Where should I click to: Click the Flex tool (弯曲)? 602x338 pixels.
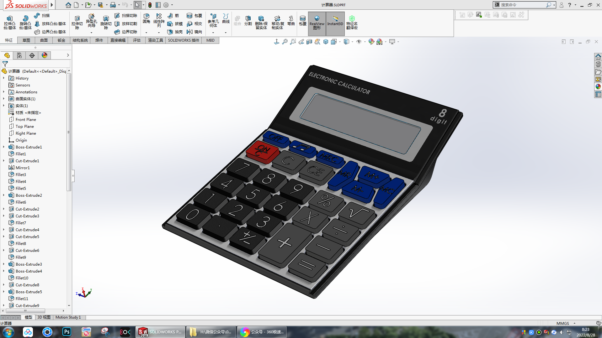291,21
